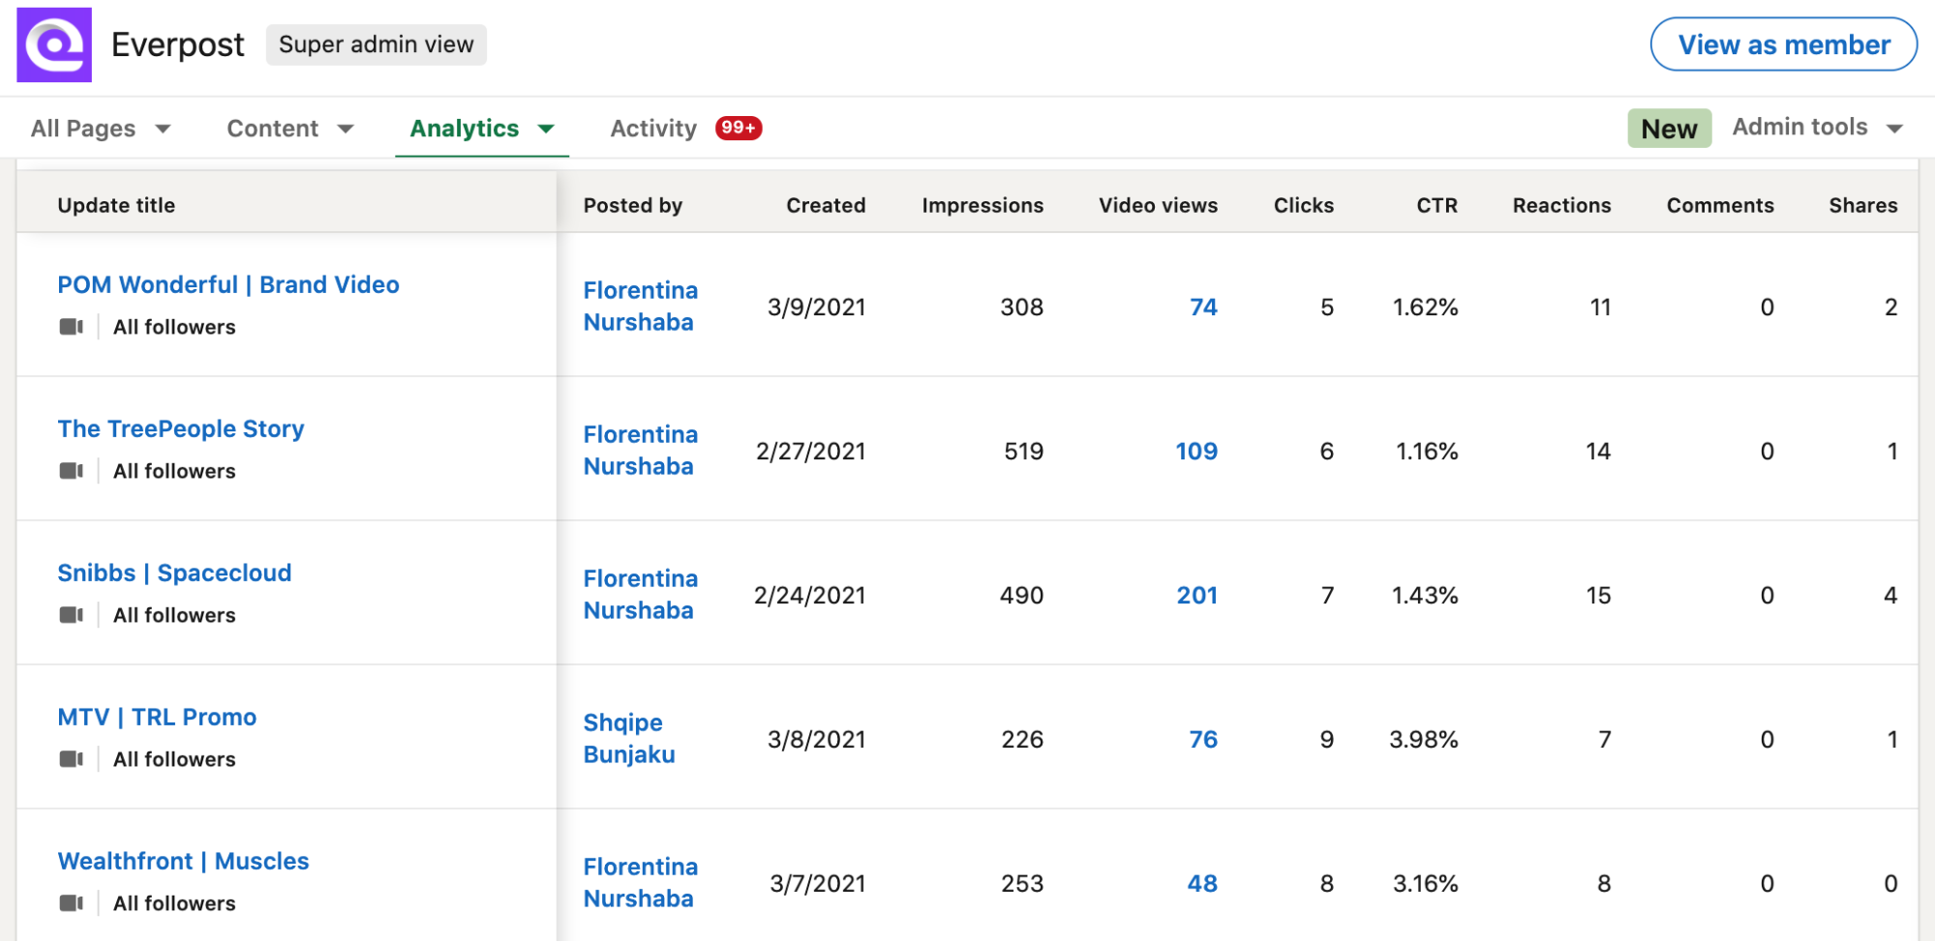The height and width of the screenshot is (942, 1935).
Task: Click created date 2/24/2021
Action: tap(810, 596)
